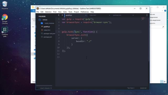Toggle the sidebar using the bottom-left status bar icon

37,88
